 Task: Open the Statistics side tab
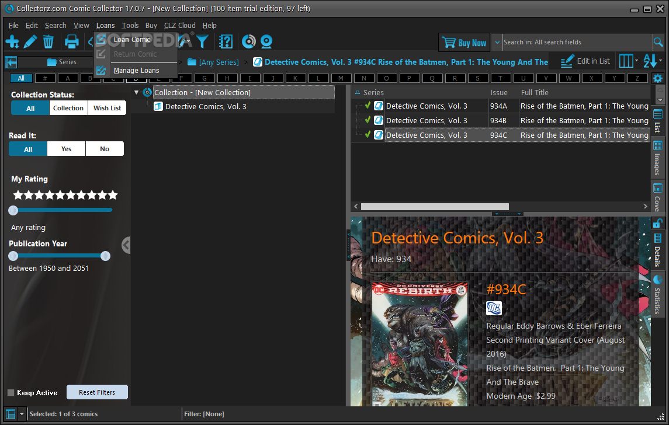pyautogui.click(x=657, y=295)
